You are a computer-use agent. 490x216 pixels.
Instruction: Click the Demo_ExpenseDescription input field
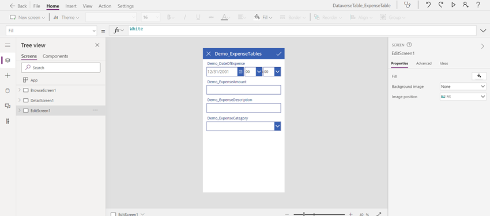coord(244,107)
